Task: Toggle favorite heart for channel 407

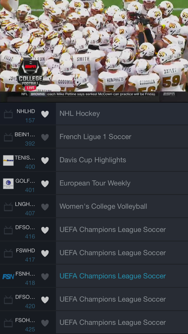Action: coord(45,207)
